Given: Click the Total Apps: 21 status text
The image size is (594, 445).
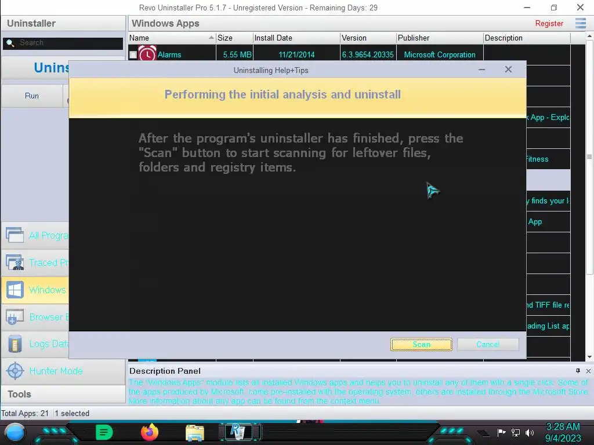Looking at the screenshot, I should (x=25, y=414).
